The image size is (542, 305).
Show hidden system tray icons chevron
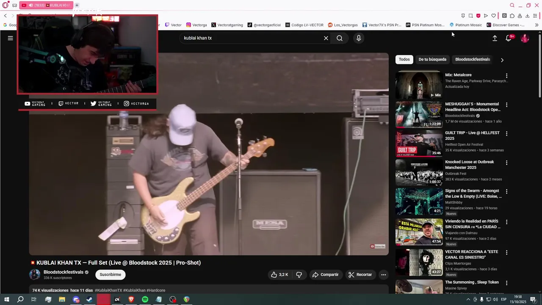click(x=469, y=299)
